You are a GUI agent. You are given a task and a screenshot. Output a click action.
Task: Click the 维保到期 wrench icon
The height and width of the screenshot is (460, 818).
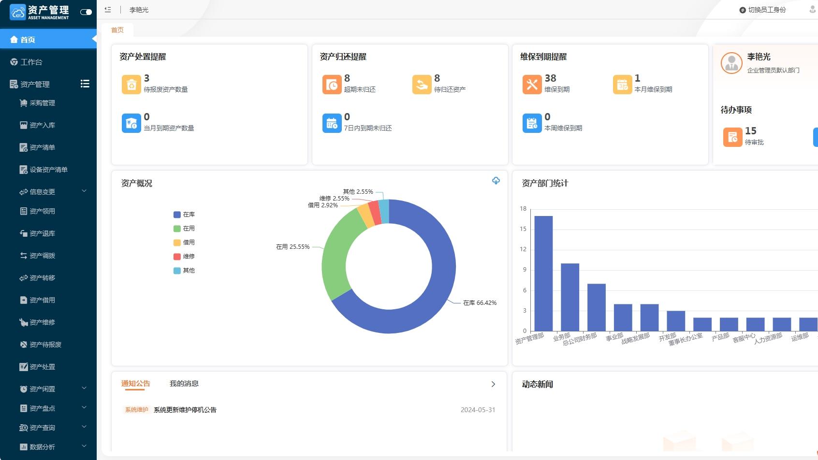click(532, 85)
